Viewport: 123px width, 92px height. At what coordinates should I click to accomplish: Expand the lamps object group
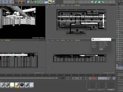coord(117,21)
